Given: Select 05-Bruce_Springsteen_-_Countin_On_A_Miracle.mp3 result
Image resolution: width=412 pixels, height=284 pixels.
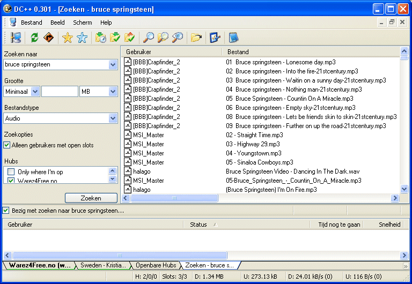Looking at the screenshot, I should point(293,181).
